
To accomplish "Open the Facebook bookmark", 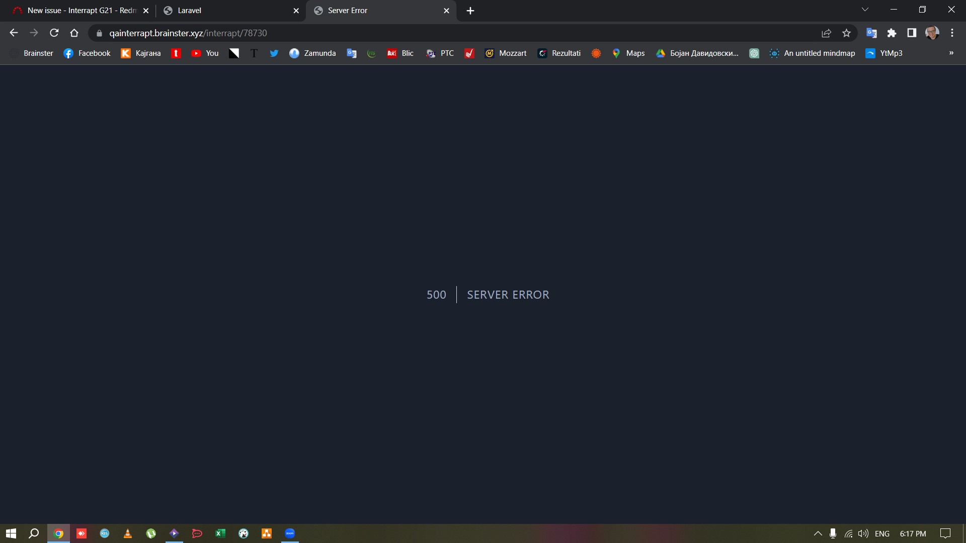I will pos(87,53).
